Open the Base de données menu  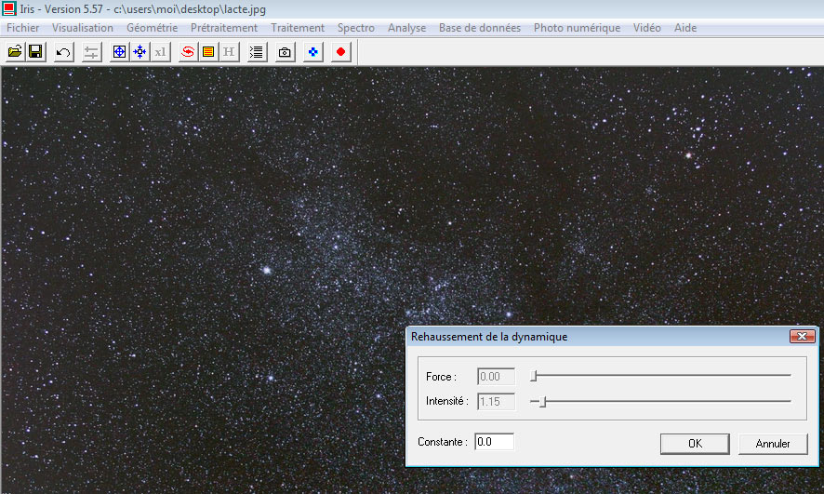tap(480, 28)
